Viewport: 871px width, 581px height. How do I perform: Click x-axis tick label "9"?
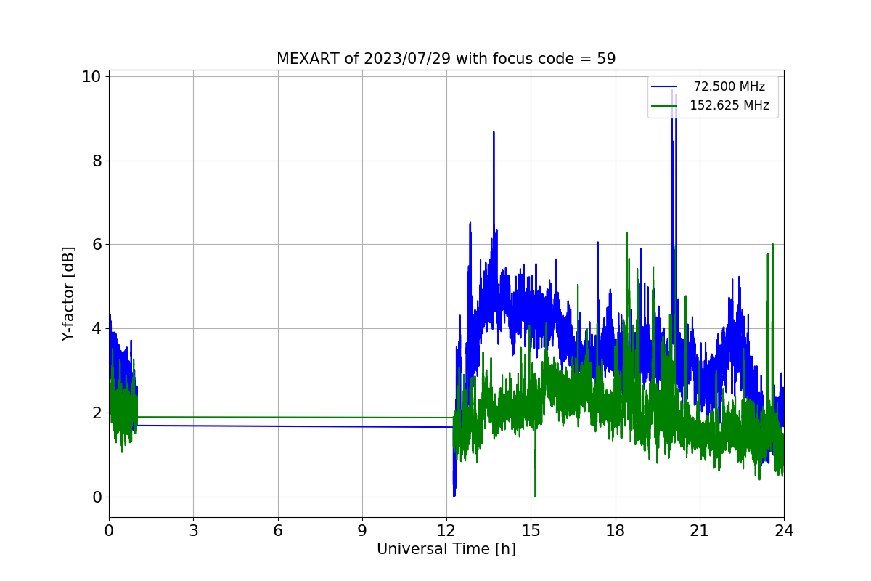(x=362, y=530)
